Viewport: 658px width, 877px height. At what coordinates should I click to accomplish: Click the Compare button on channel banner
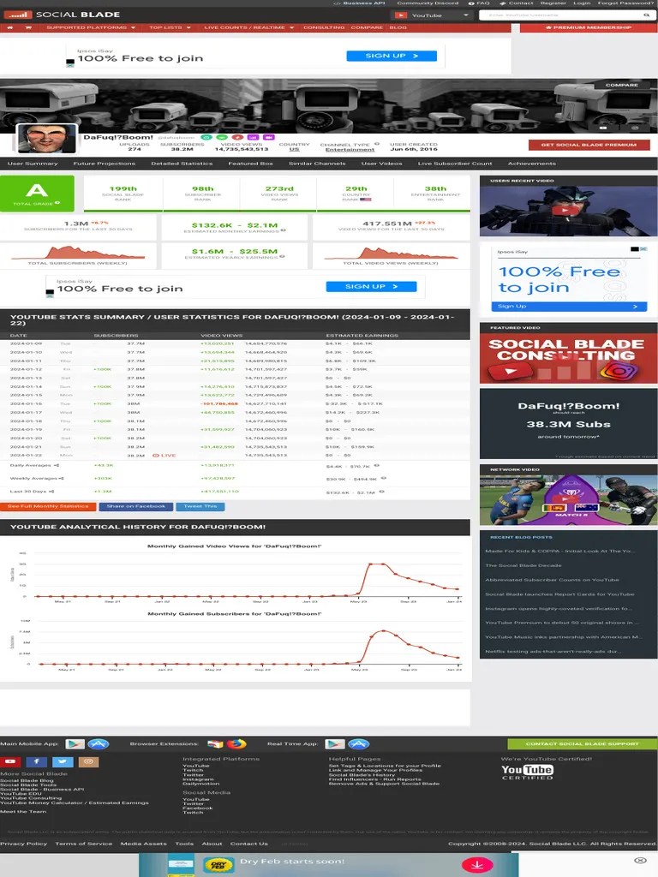point(622,85)
